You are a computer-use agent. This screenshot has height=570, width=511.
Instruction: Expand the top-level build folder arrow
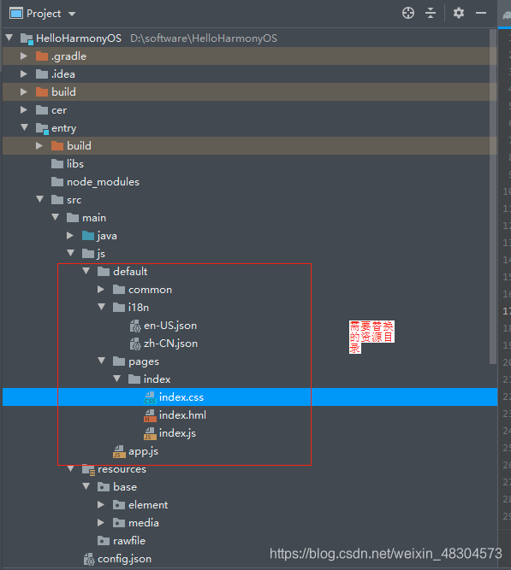point(24,91)
